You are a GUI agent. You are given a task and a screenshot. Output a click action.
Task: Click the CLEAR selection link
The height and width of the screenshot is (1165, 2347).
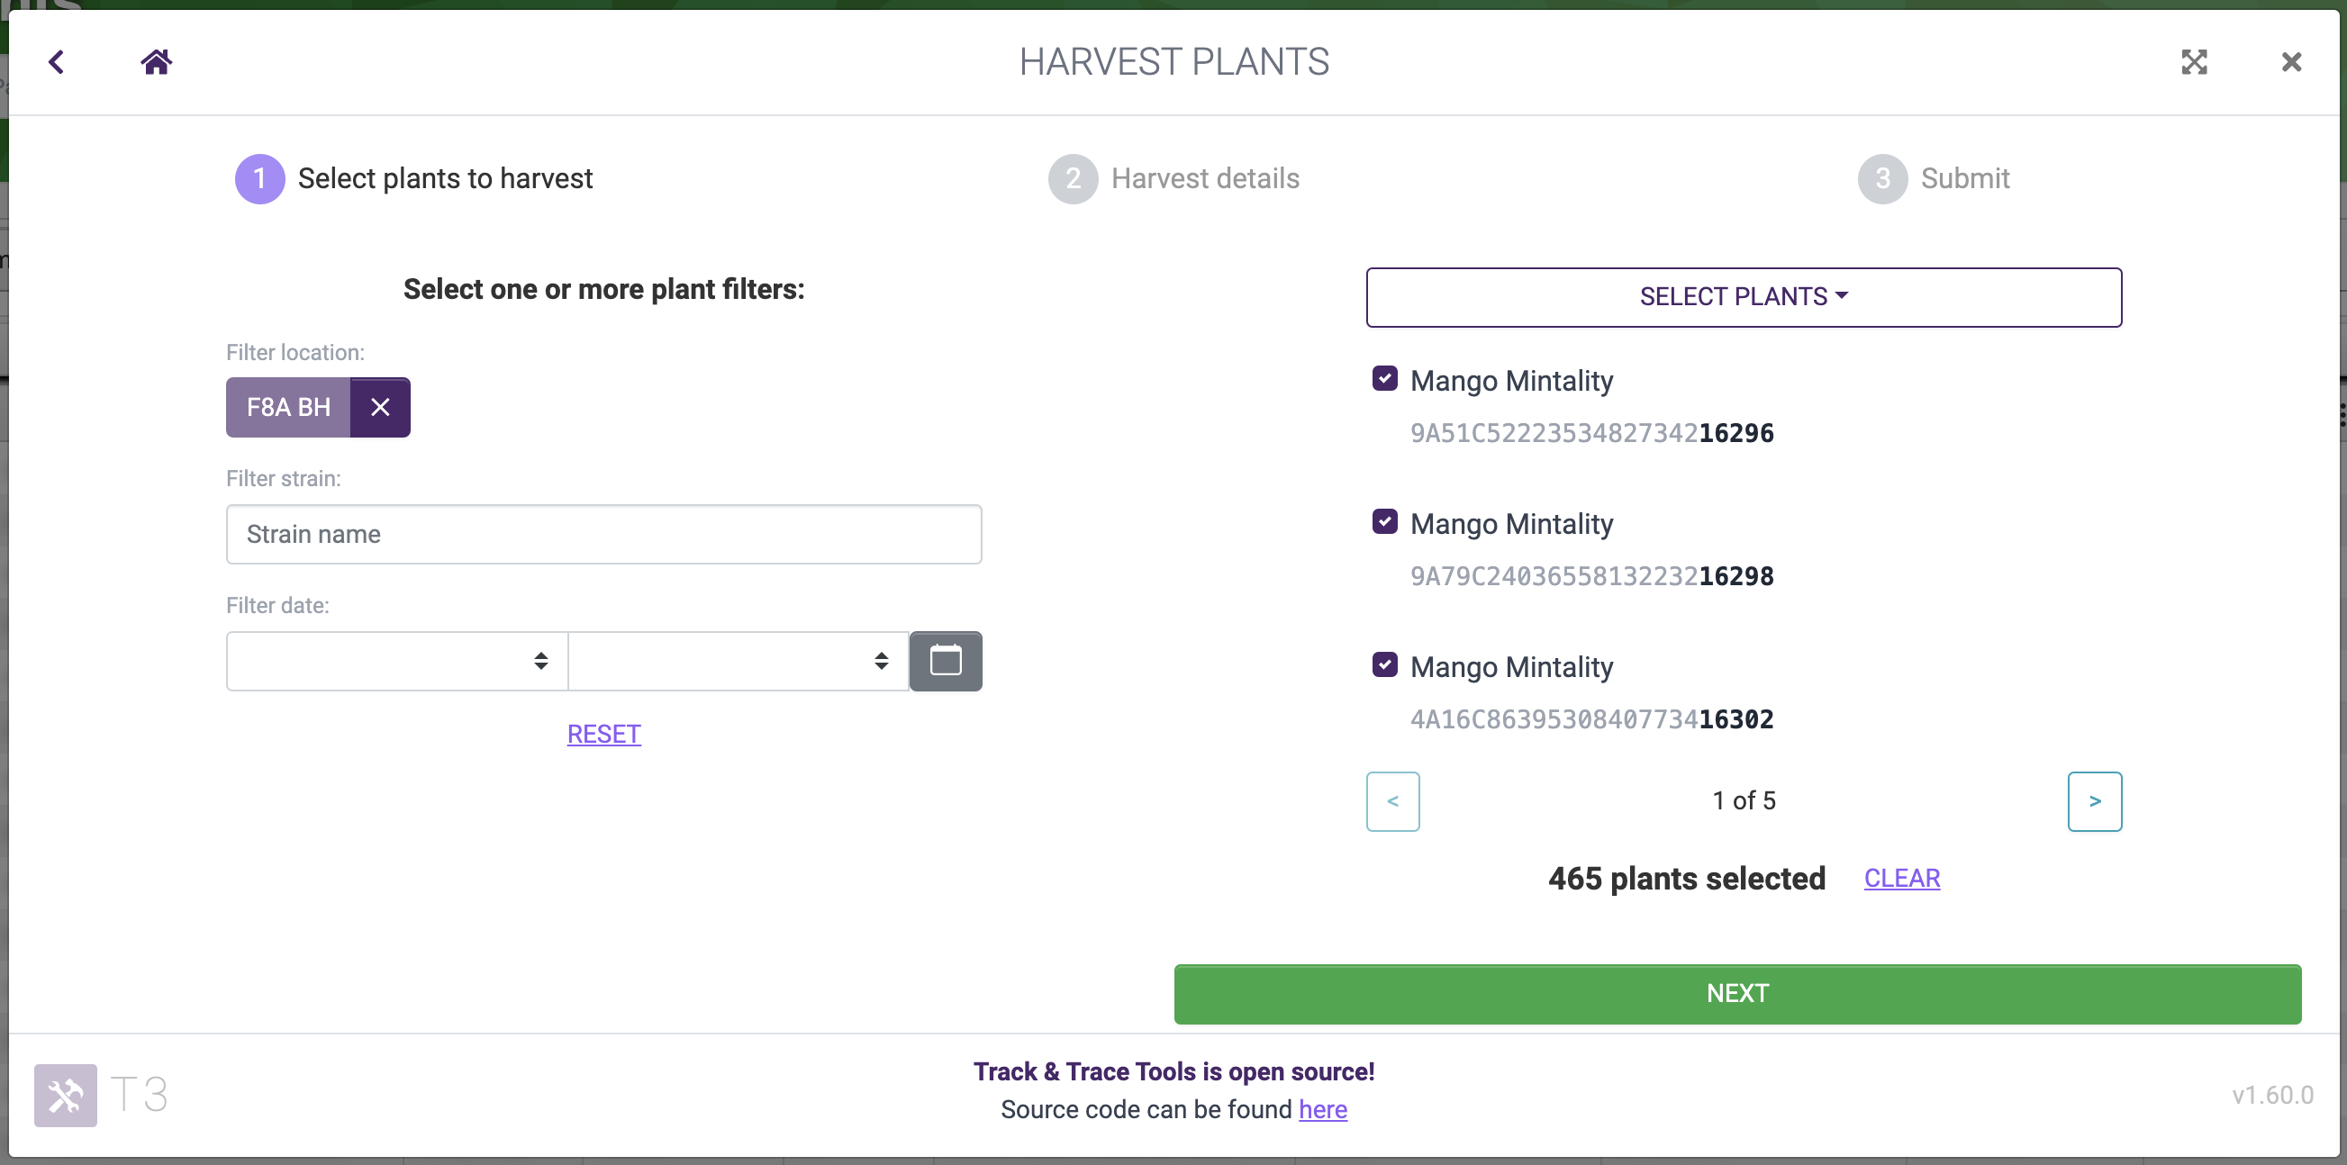click(1901, 878)
